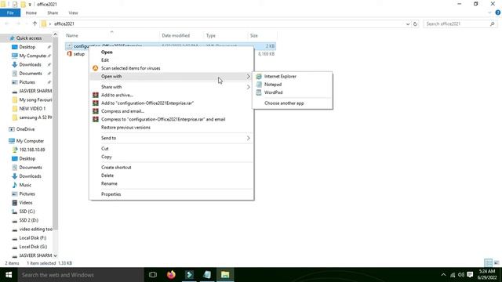Select Delete in context menu
Image resolution: width=502 pixels, height=282 pixels.
(x=107, y=175)
